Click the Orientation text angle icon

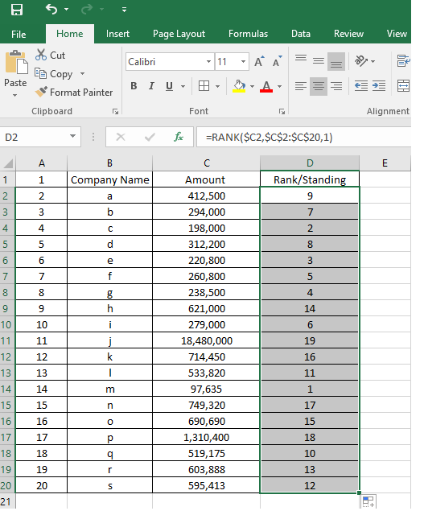tap(361, 61)
